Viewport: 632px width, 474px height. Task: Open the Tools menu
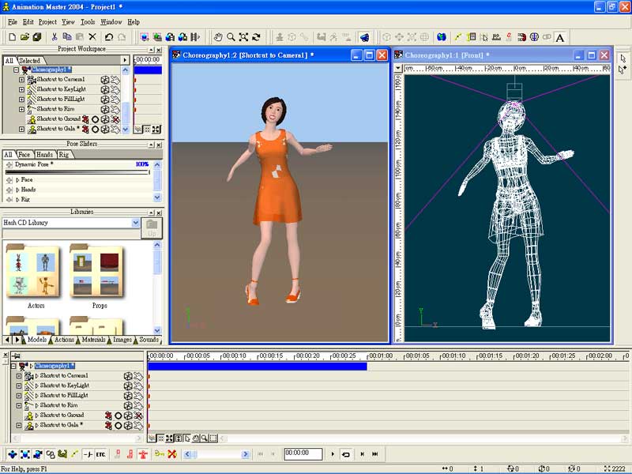pos(88,22)
